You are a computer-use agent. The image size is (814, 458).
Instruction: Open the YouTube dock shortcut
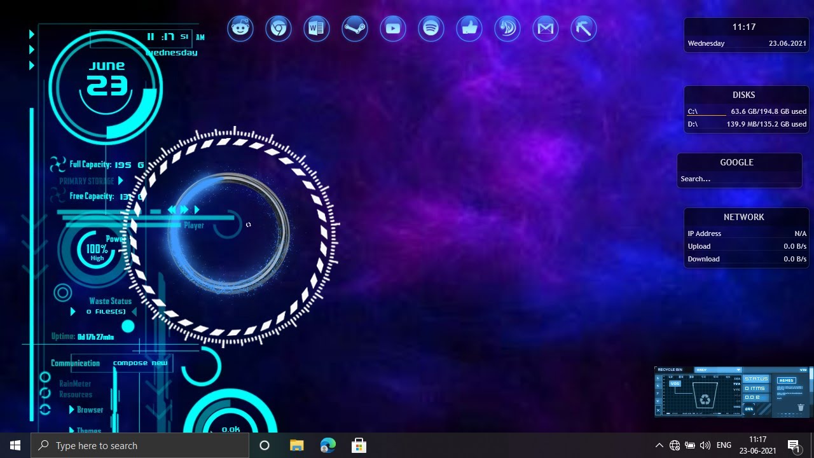click(393, 29)
